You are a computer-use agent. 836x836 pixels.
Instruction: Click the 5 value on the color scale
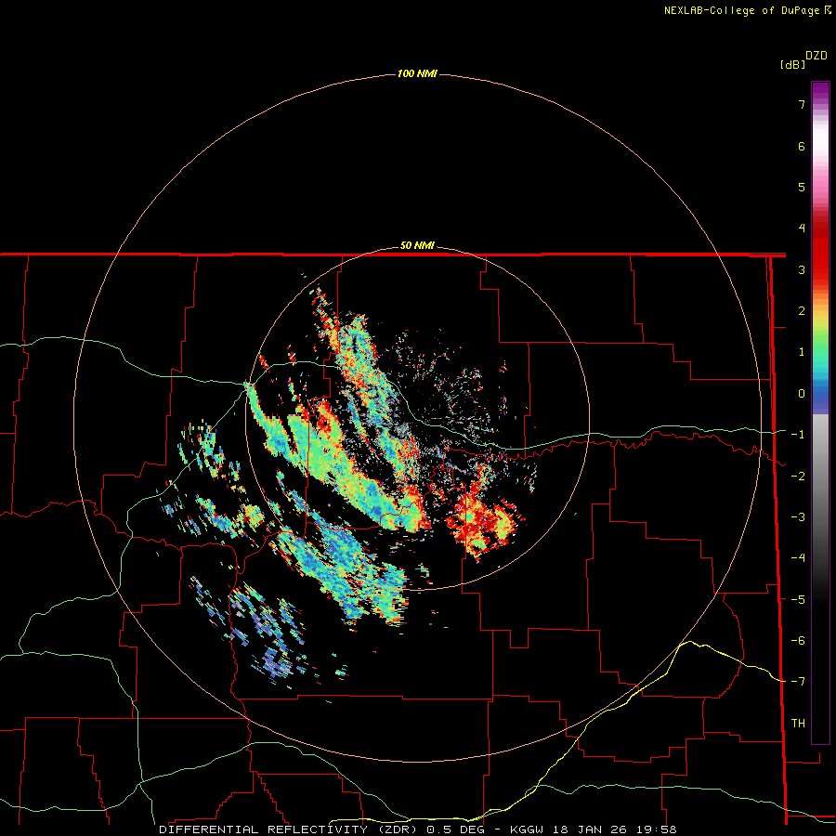[802, 187]
